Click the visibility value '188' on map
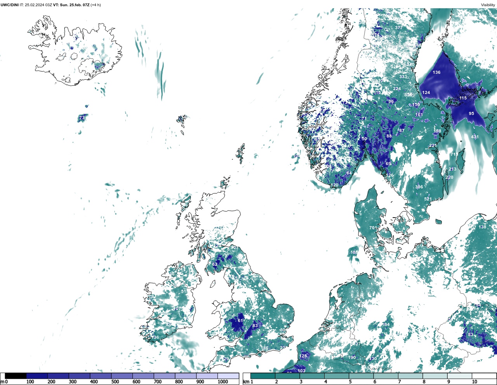The image size is (497, 385). coord(354,253)
